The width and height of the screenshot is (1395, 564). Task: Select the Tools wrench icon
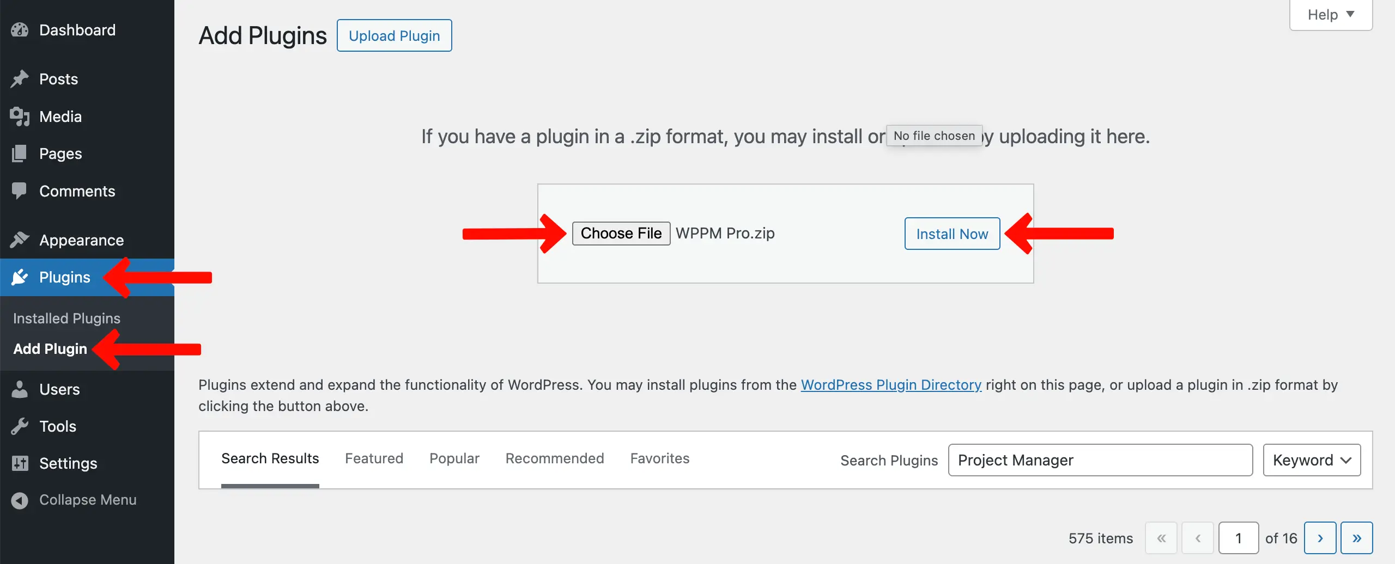pos(20,426)
